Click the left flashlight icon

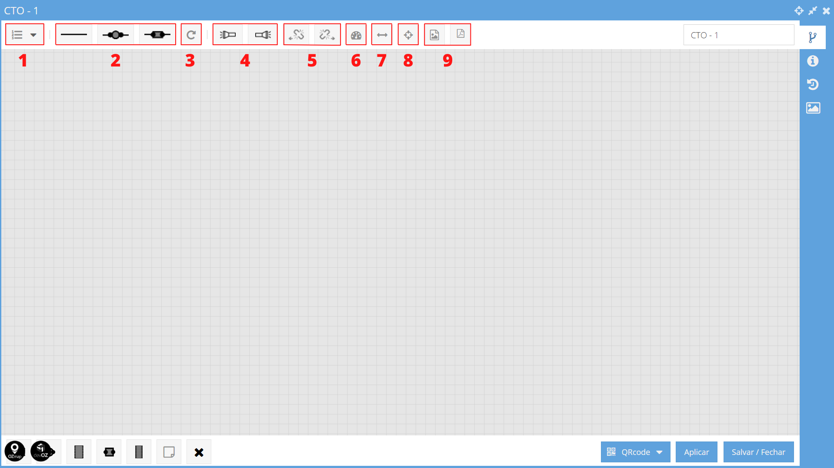point(228,35)
